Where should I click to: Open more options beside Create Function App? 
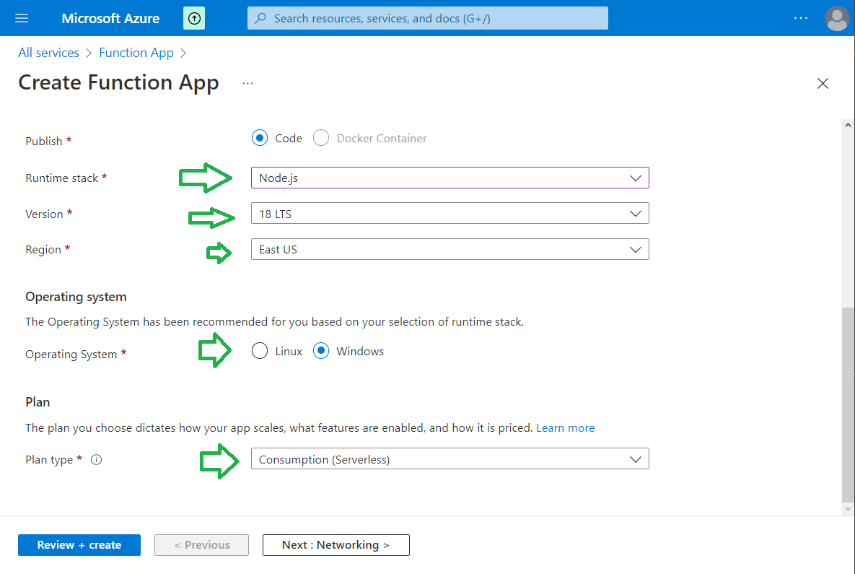247,83
